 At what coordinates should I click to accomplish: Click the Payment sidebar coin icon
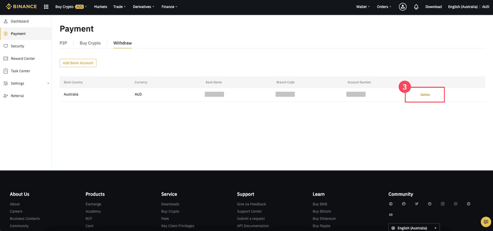coord(6,34)
